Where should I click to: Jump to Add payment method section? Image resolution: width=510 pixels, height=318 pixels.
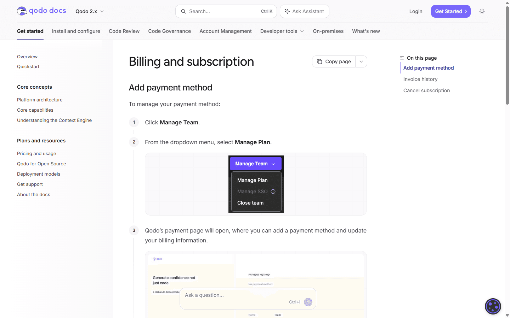(x=429, y=68)
